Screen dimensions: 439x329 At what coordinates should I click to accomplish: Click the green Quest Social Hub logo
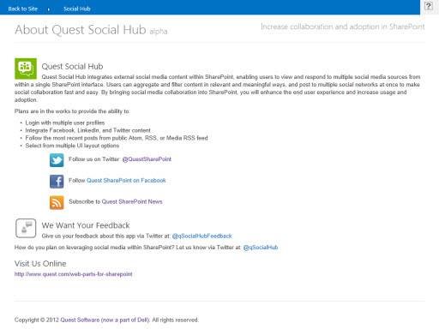point(26,69)
